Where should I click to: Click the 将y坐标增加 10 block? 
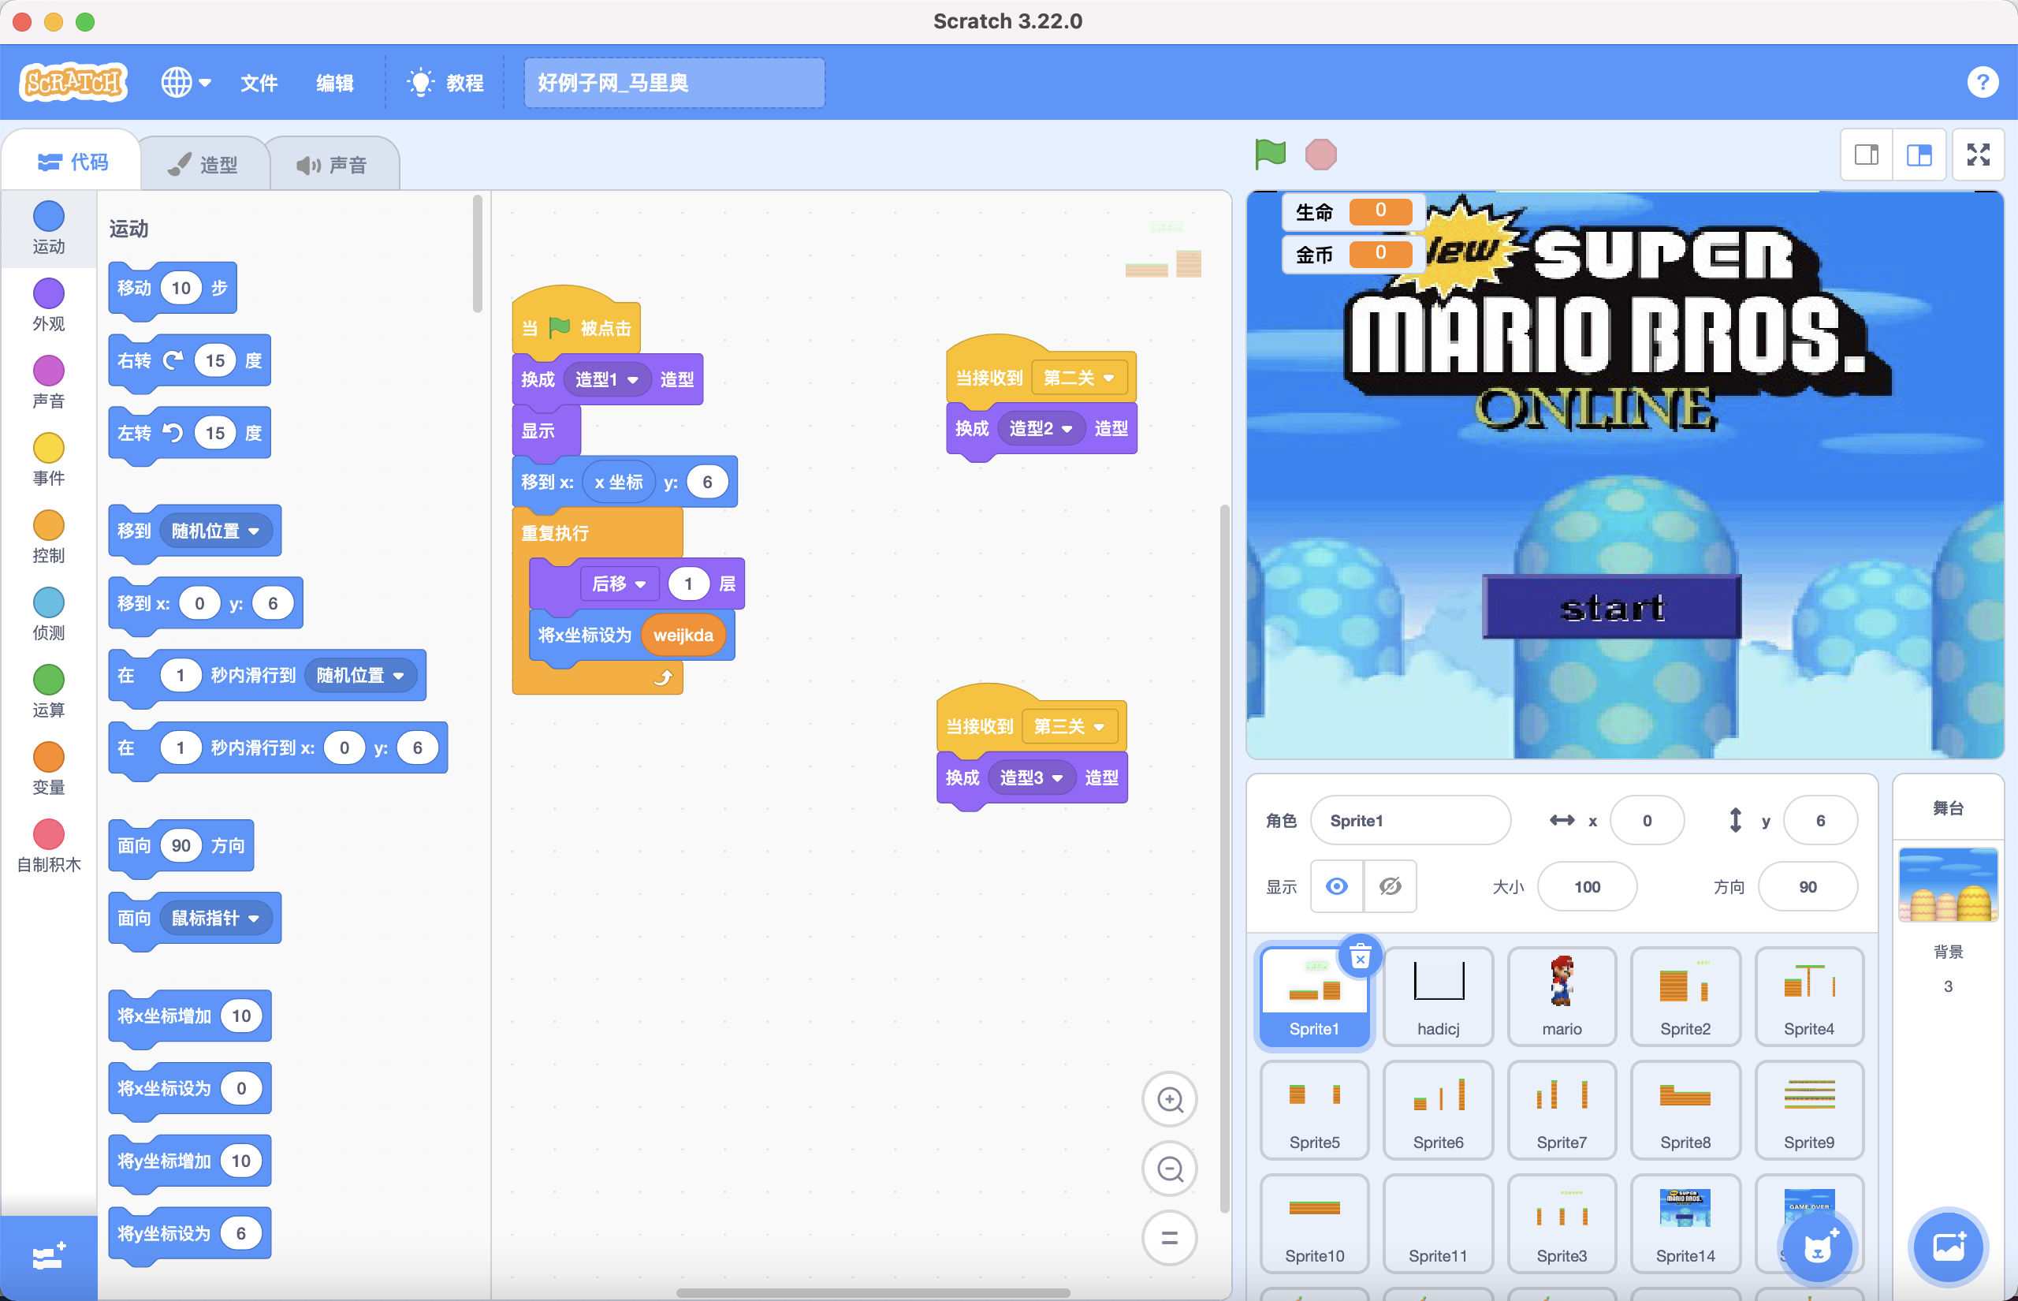[190, 1161]
